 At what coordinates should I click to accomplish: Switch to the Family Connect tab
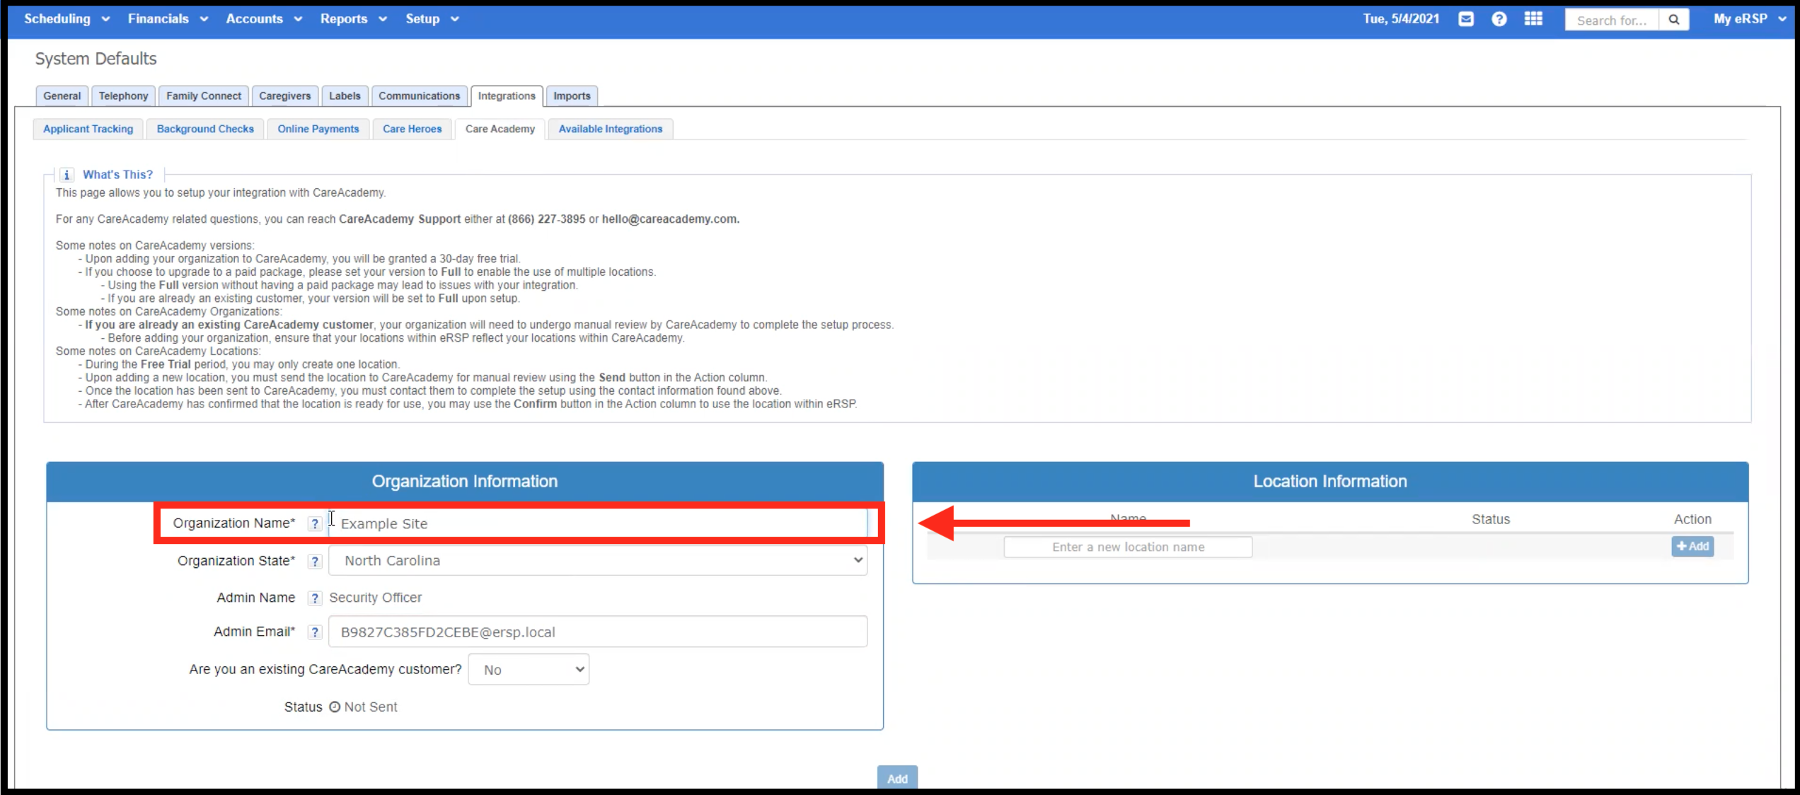coord(204,96)
